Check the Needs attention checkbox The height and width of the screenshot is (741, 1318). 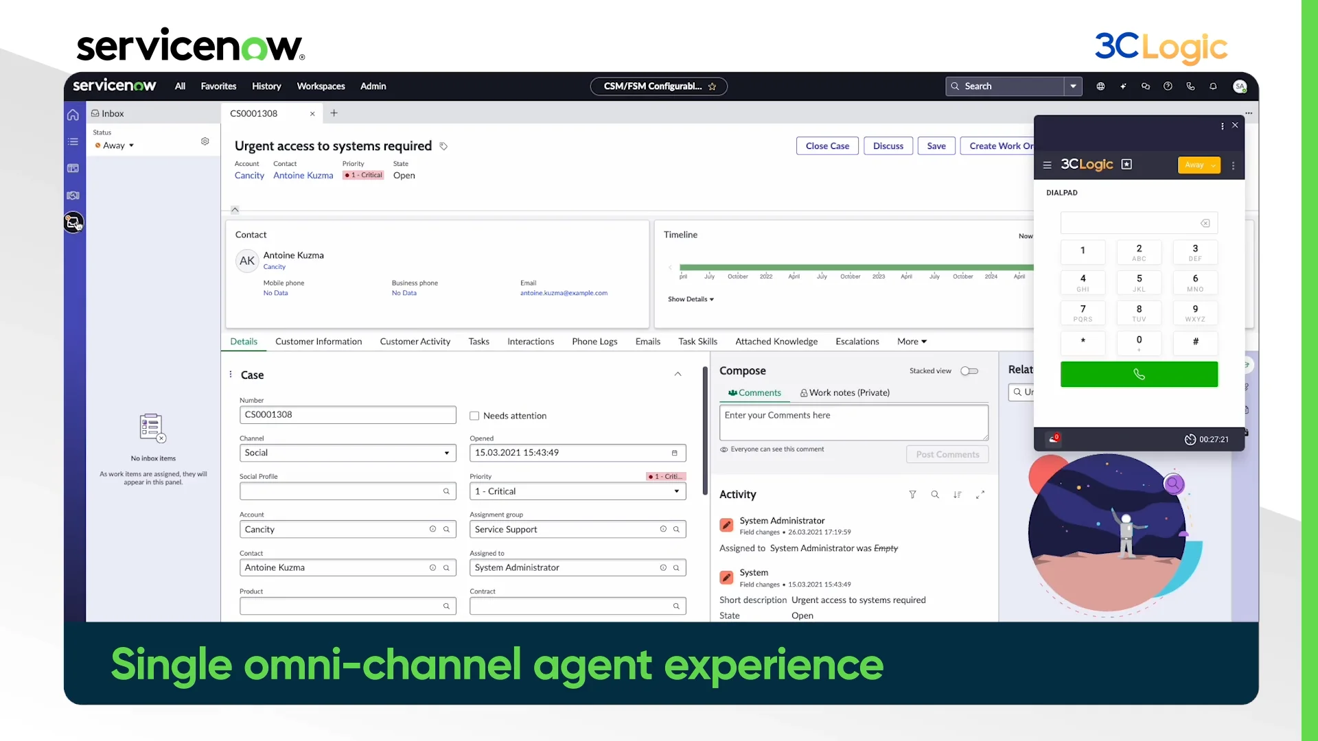click(474, 416)
